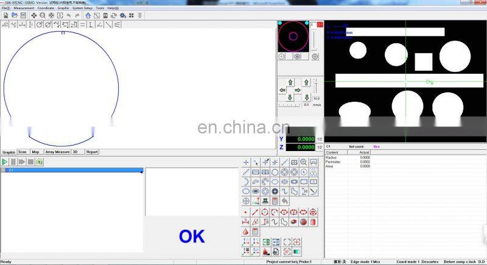This screenshot has width=487, height=265.
Task: Select the red cone measure icon
Action: pos(245,231)
